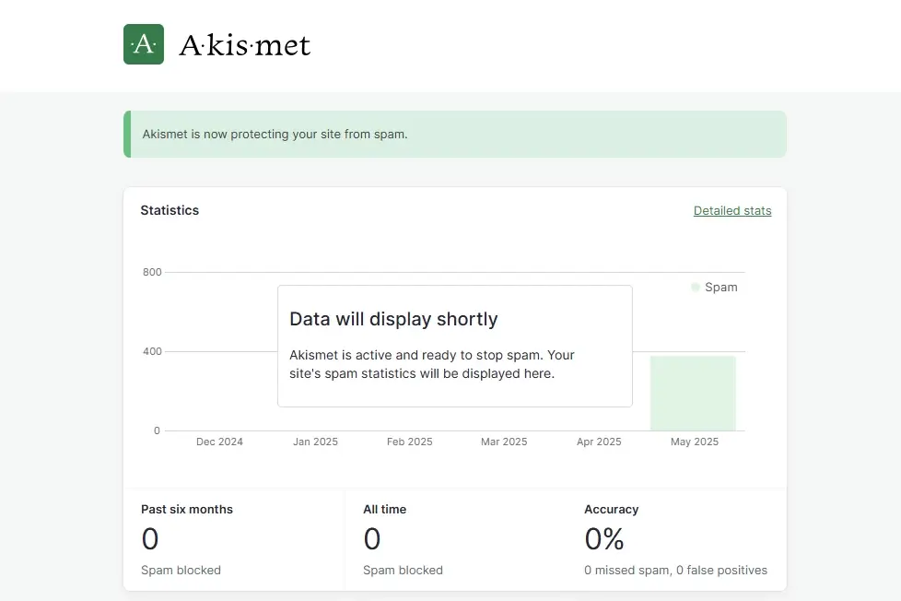Click the Apr 2025 axis label
This screenshot has width=901, height=601.
tap(599, 442)
